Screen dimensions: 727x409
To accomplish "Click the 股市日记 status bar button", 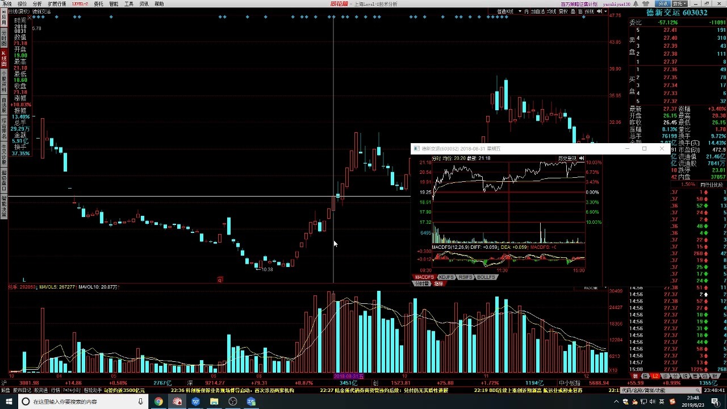I will tap(22, 390).
